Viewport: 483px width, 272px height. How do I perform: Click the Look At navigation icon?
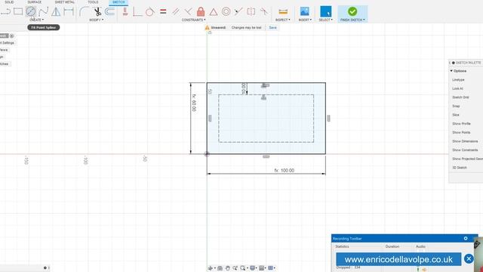point(220,268)
